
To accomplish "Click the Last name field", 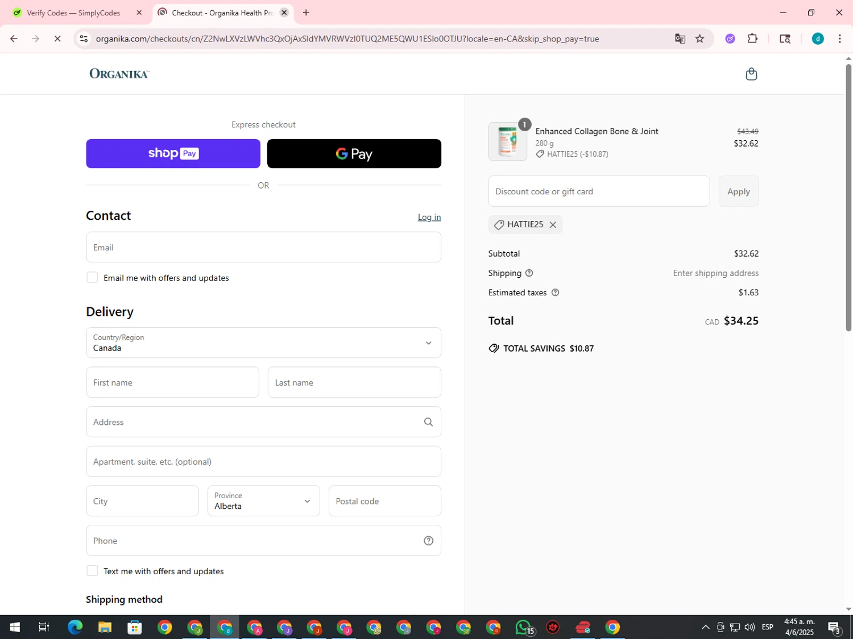I will [354, 382].
